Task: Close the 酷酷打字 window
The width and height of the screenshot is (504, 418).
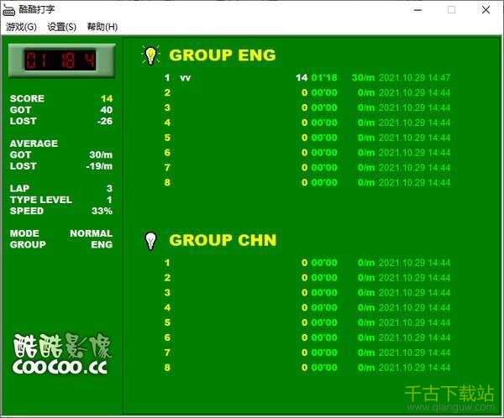Action: coord(486,10)
